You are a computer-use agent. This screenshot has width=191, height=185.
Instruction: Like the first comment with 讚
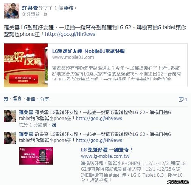pos(54,125)
